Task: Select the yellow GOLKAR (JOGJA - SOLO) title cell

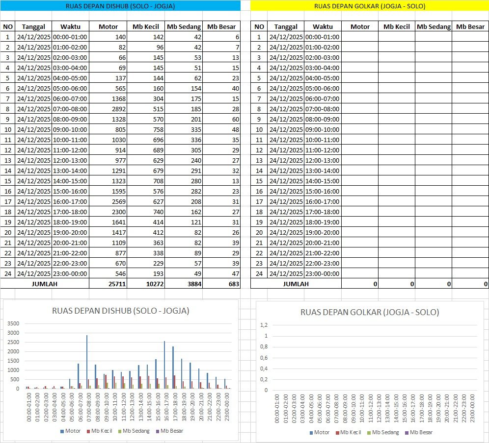Action: [x=369, y=6]
